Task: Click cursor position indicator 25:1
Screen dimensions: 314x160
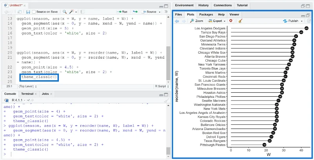Action: [x=9, y=86]
